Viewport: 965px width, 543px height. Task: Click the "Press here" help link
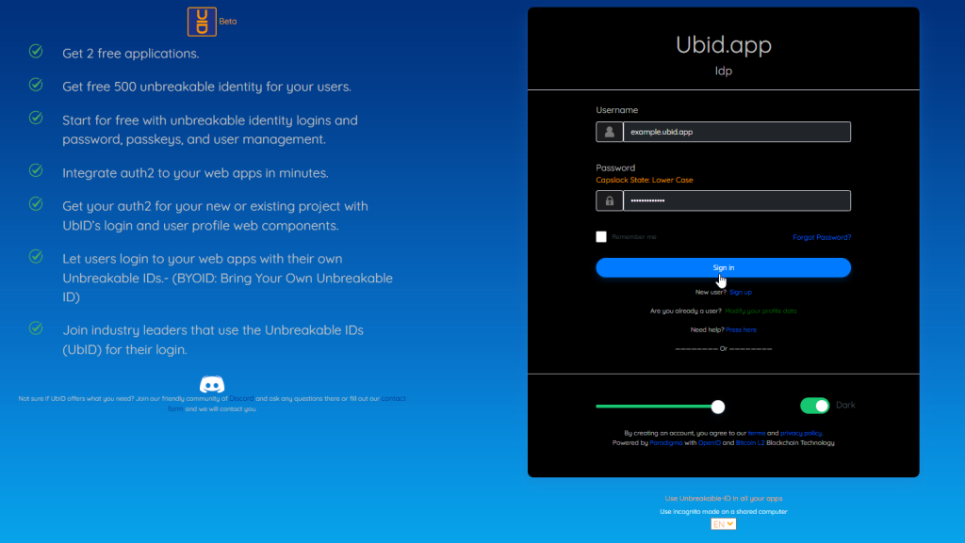(741, 329)
